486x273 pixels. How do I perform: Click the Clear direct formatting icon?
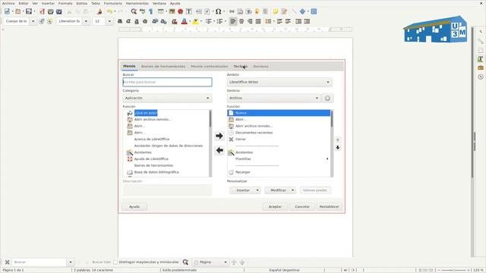point(175,21)
